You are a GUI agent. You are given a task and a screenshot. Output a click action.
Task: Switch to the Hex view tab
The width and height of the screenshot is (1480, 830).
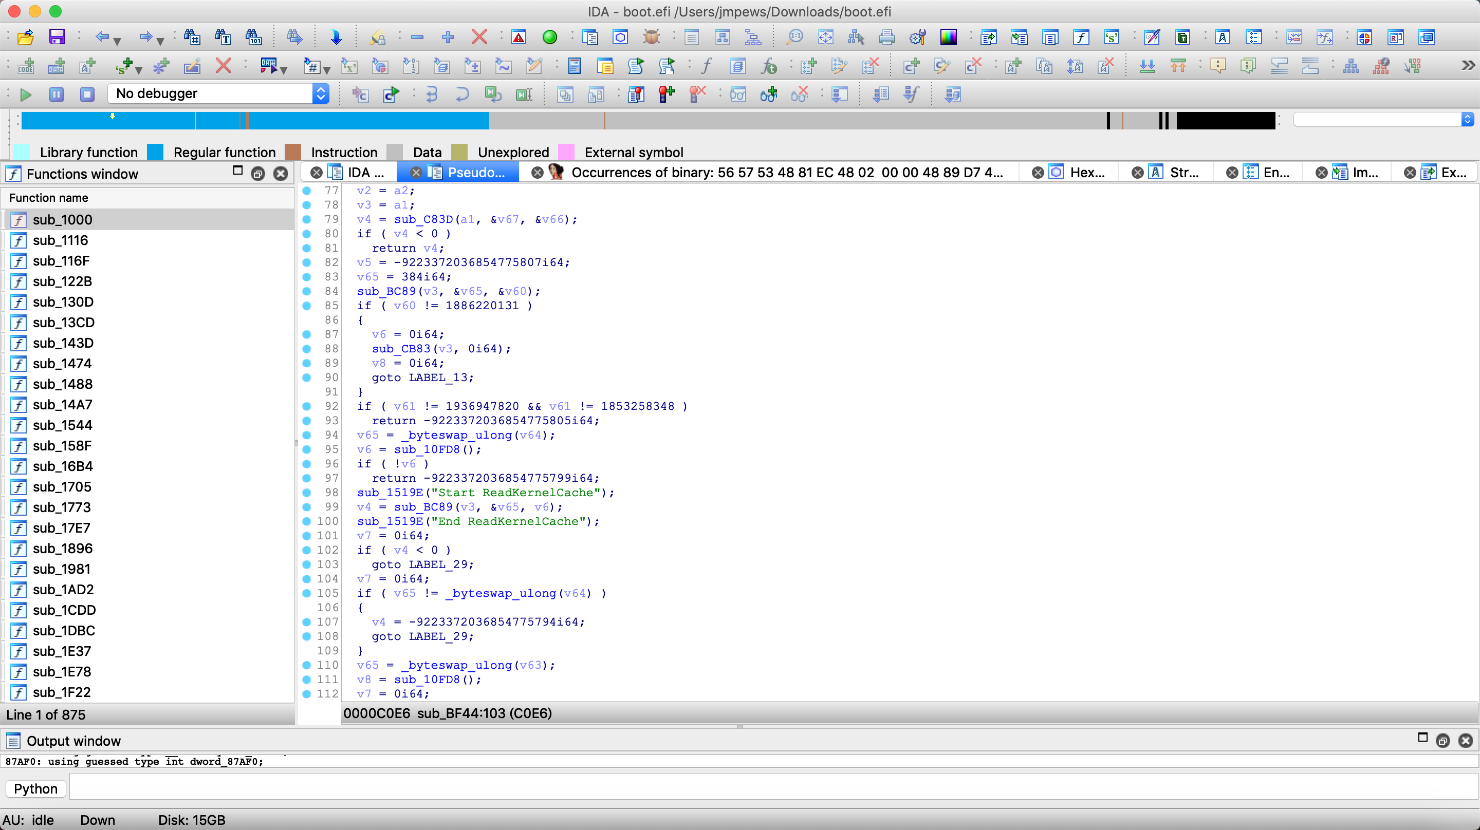tap(1086, 173)
